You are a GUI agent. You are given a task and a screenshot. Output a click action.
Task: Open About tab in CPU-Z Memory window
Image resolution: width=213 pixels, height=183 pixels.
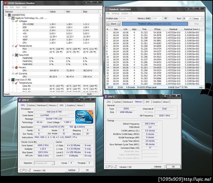pos(166,102)
